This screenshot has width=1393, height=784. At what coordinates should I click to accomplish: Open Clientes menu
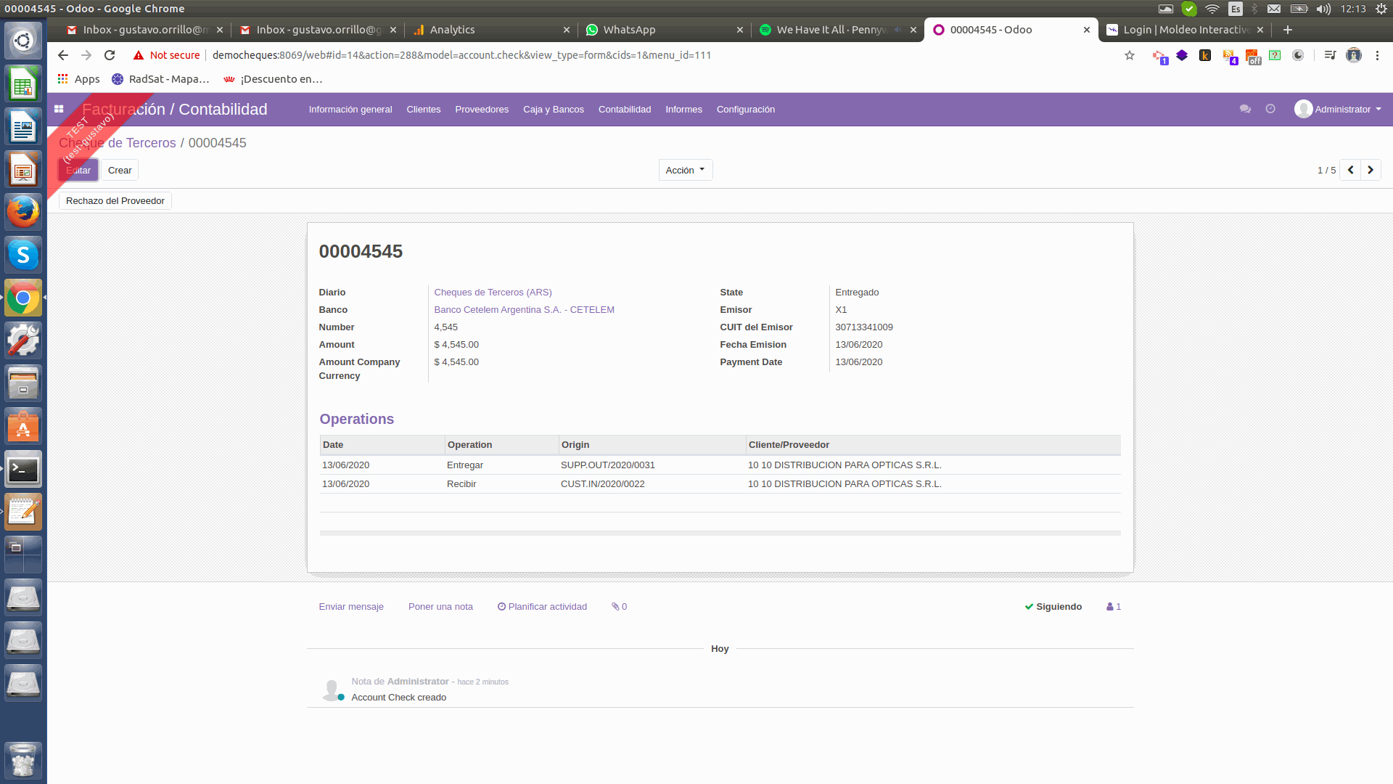pos(424,110)
